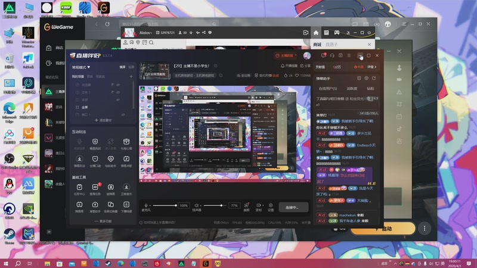The height and width of the screenshot is (268, 477).
Task: Switch the layout to 竖屏
Action: click(x=131, y=67)
